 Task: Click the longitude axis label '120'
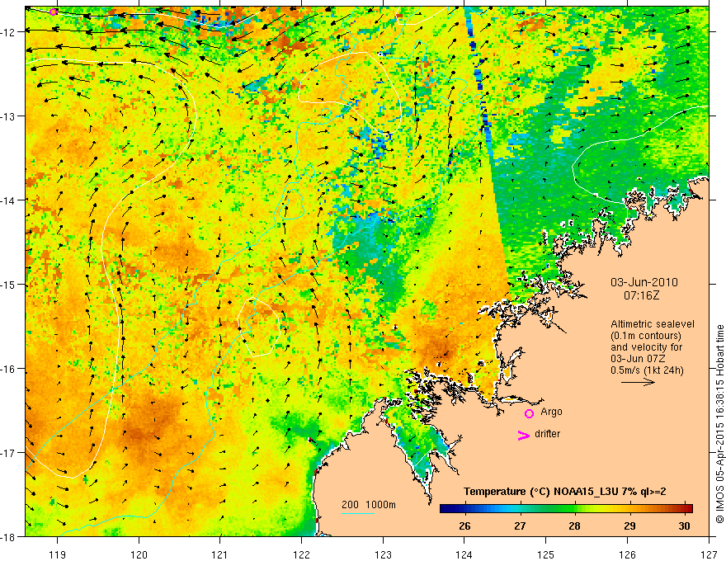(x=139, y=554)
